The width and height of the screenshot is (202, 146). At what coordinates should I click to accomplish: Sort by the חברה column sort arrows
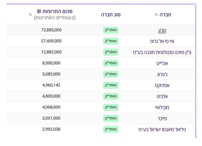[x=156, y=15]
